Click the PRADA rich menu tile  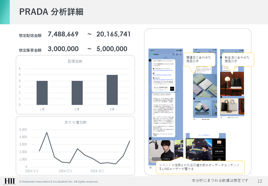point(219,152)
